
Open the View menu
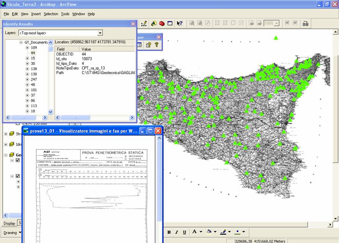click(25, 14)
